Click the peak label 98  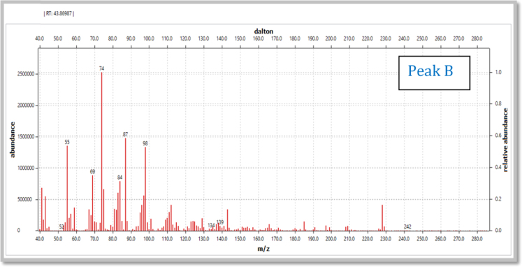(145, 143)
